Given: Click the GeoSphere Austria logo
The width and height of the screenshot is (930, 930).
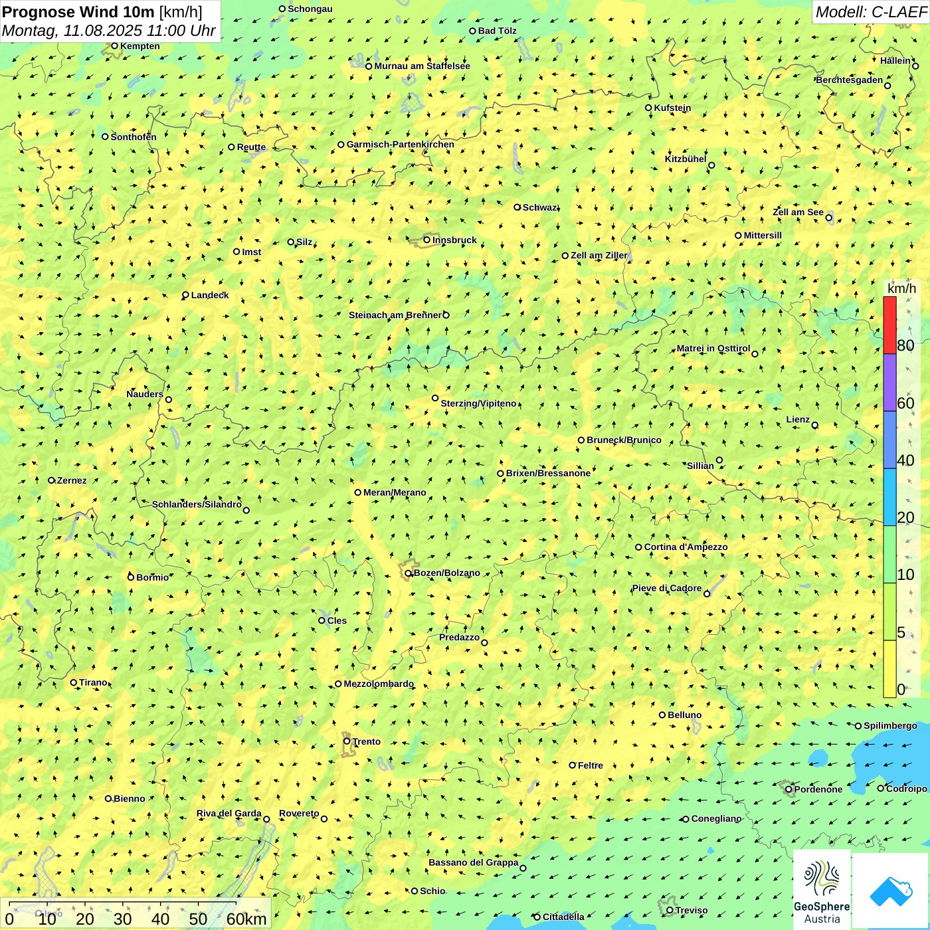Looking at the screenshot, I should point(822,889).
